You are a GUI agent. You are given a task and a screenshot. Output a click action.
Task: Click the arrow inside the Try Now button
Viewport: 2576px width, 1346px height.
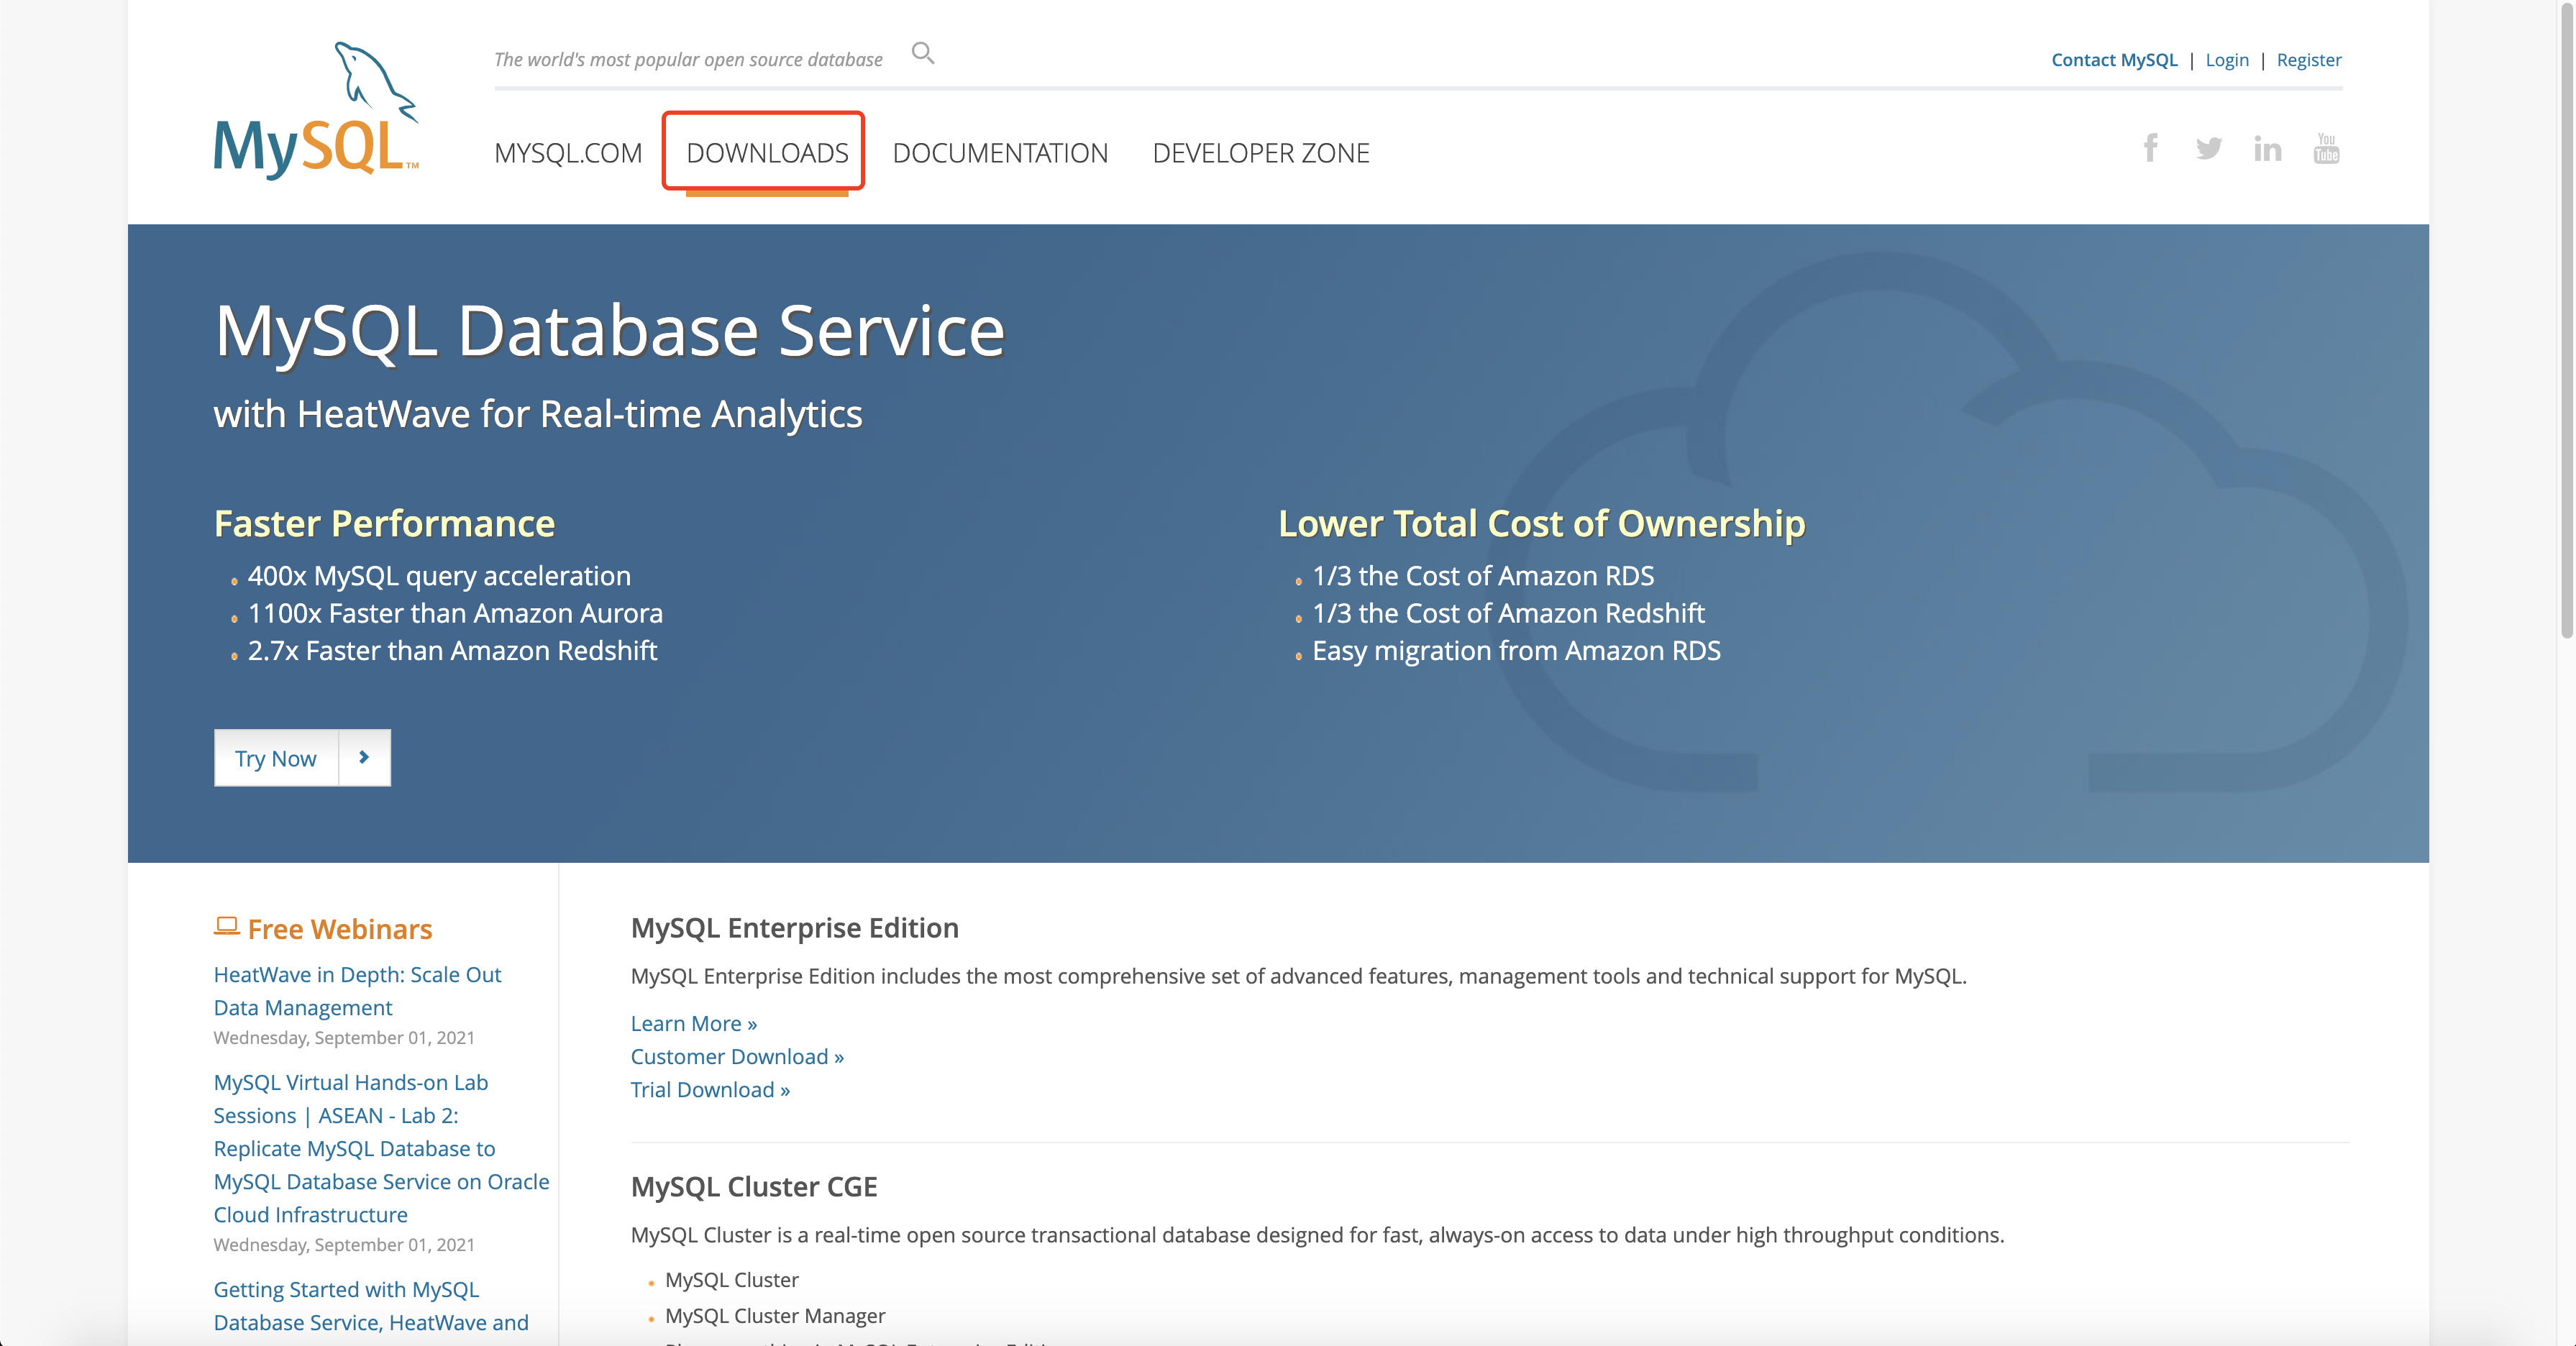(364, 757)
